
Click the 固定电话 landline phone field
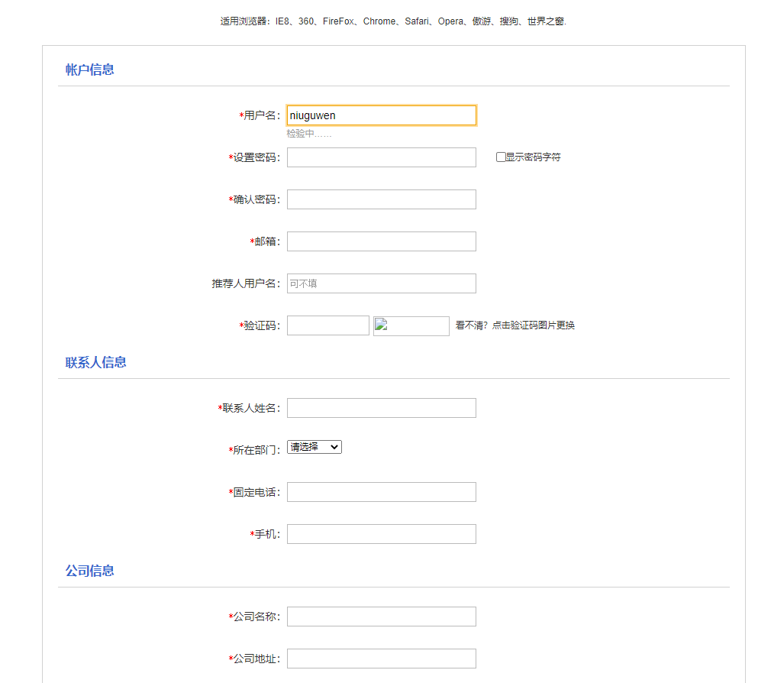(x=381, y=491)
